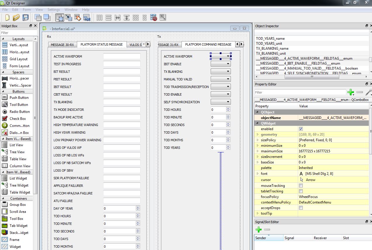Image resolution: width=372 pixels, height=250 pixels.
Task: Select TOD_YEARS_name in Object Inspector
Action: pyautogui.click(x=270, y=39)
